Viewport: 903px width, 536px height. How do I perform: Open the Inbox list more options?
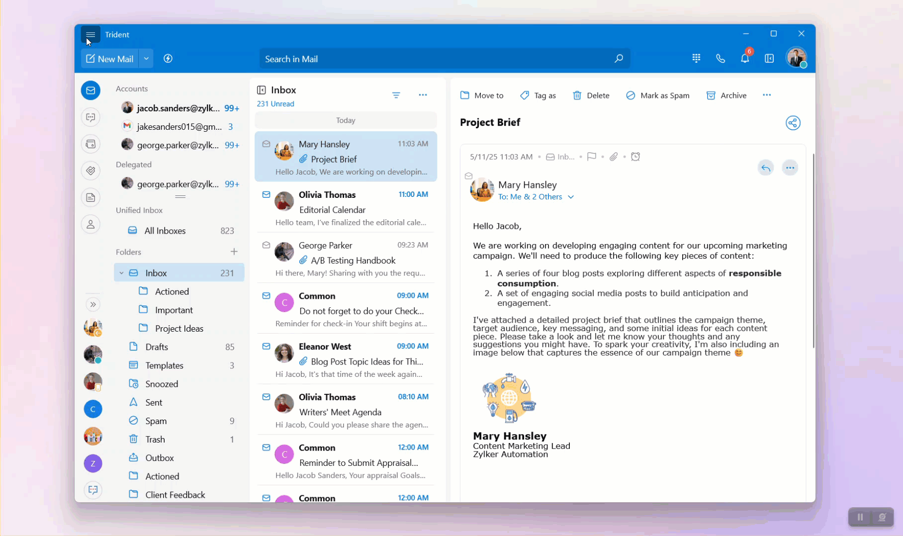(x=423, y=95)
